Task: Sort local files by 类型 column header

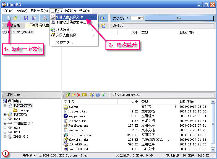Action: click(156, 102)
